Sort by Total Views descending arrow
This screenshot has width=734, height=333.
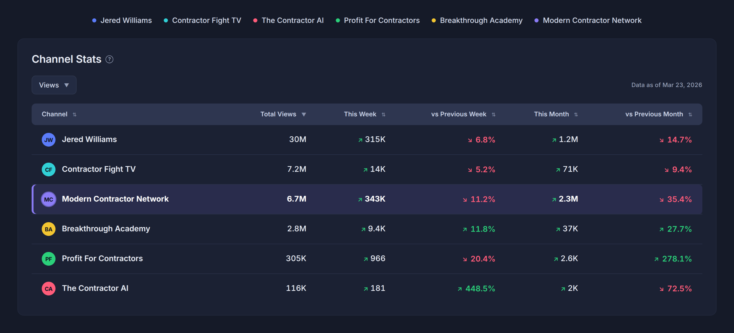click(304, 115)
